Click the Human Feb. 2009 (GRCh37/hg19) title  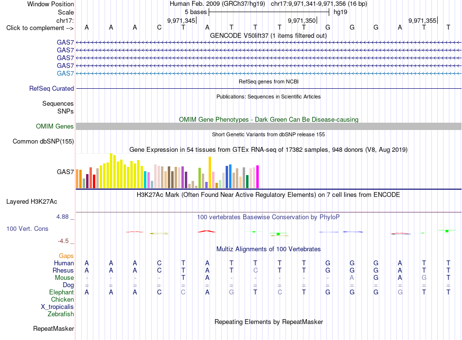tap(217, 4)
